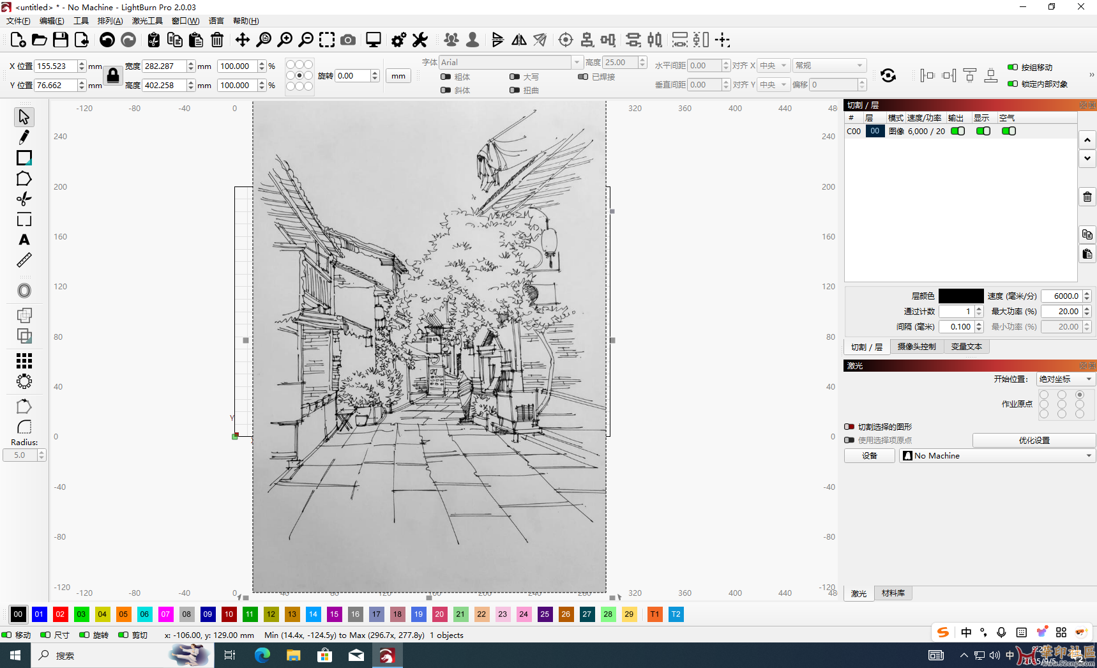Click the 优化设置 optimization settings button
Viewport: 1097px width, 668px height.
pos(1034,440)
